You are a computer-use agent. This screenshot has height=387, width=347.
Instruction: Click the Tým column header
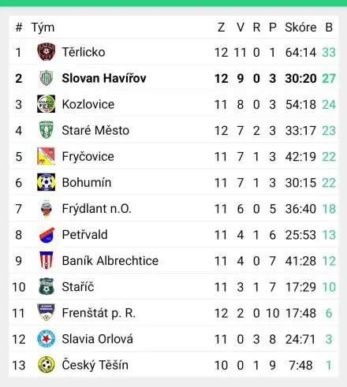click(43, 28)
